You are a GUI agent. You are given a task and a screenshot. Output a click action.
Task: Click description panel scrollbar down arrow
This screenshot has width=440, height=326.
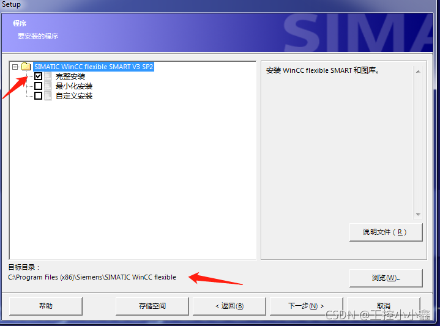coord(418,215)
